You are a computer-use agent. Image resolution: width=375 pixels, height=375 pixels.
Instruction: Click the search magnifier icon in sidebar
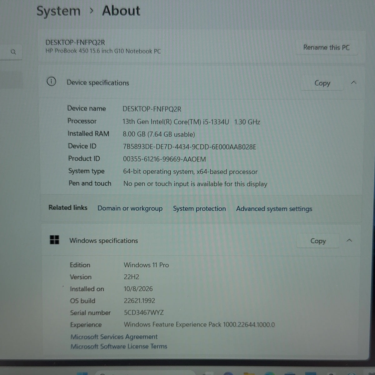(x=13, y=52)
